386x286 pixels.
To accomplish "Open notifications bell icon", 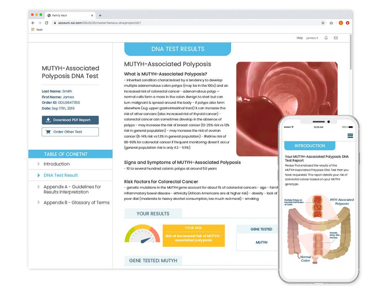I will point(326,38).
